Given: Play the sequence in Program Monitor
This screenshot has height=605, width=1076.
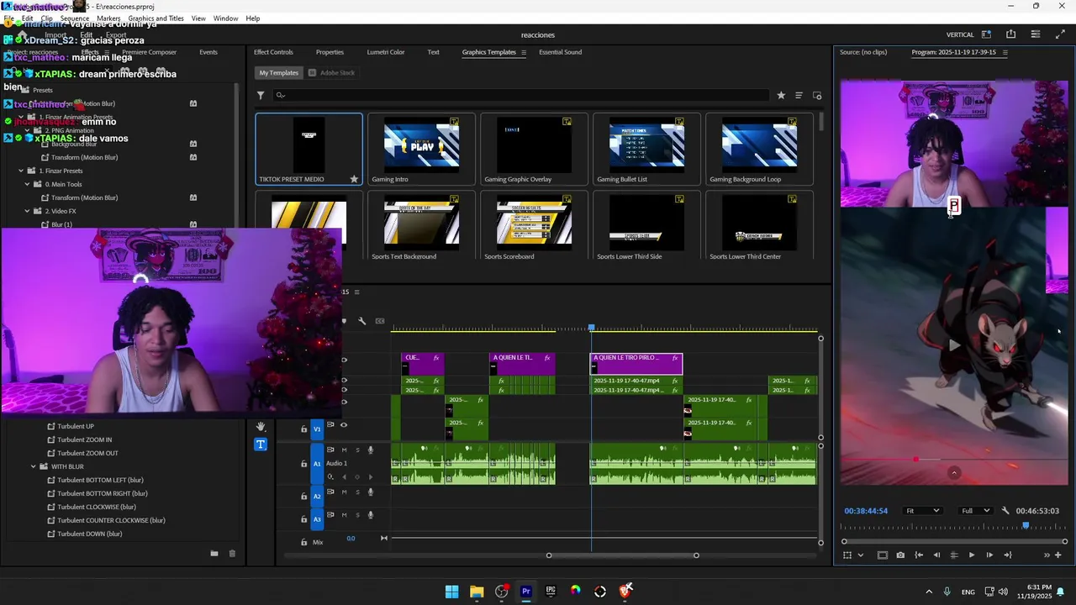Looking at the screenshot, I should point(972,555).
